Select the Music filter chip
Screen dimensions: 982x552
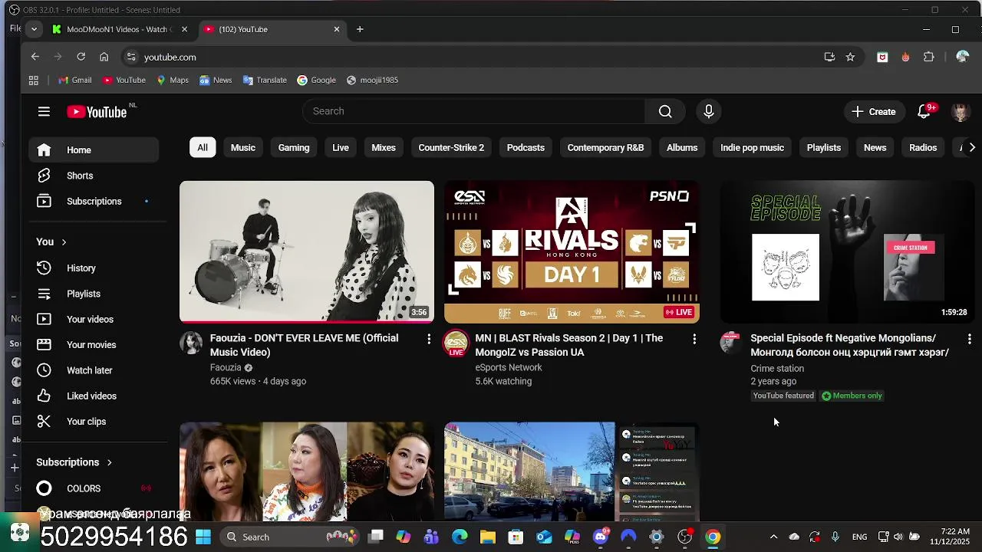click(243, 147)
